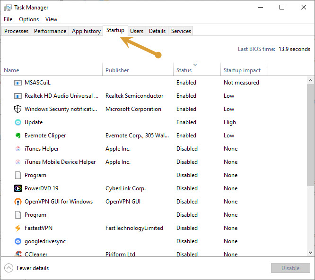Click the iTunes Helper icon
This screenshot has width=315, height=280.
coord(18,149)
